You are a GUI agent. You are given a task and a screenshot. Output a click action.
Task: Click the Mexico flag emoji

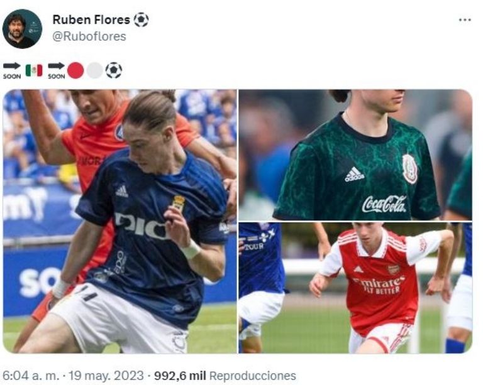point(34,70)
